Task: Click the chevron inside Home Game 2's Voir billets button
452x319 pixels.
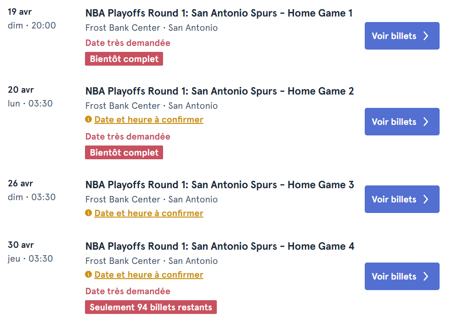Action: (427, 122)
